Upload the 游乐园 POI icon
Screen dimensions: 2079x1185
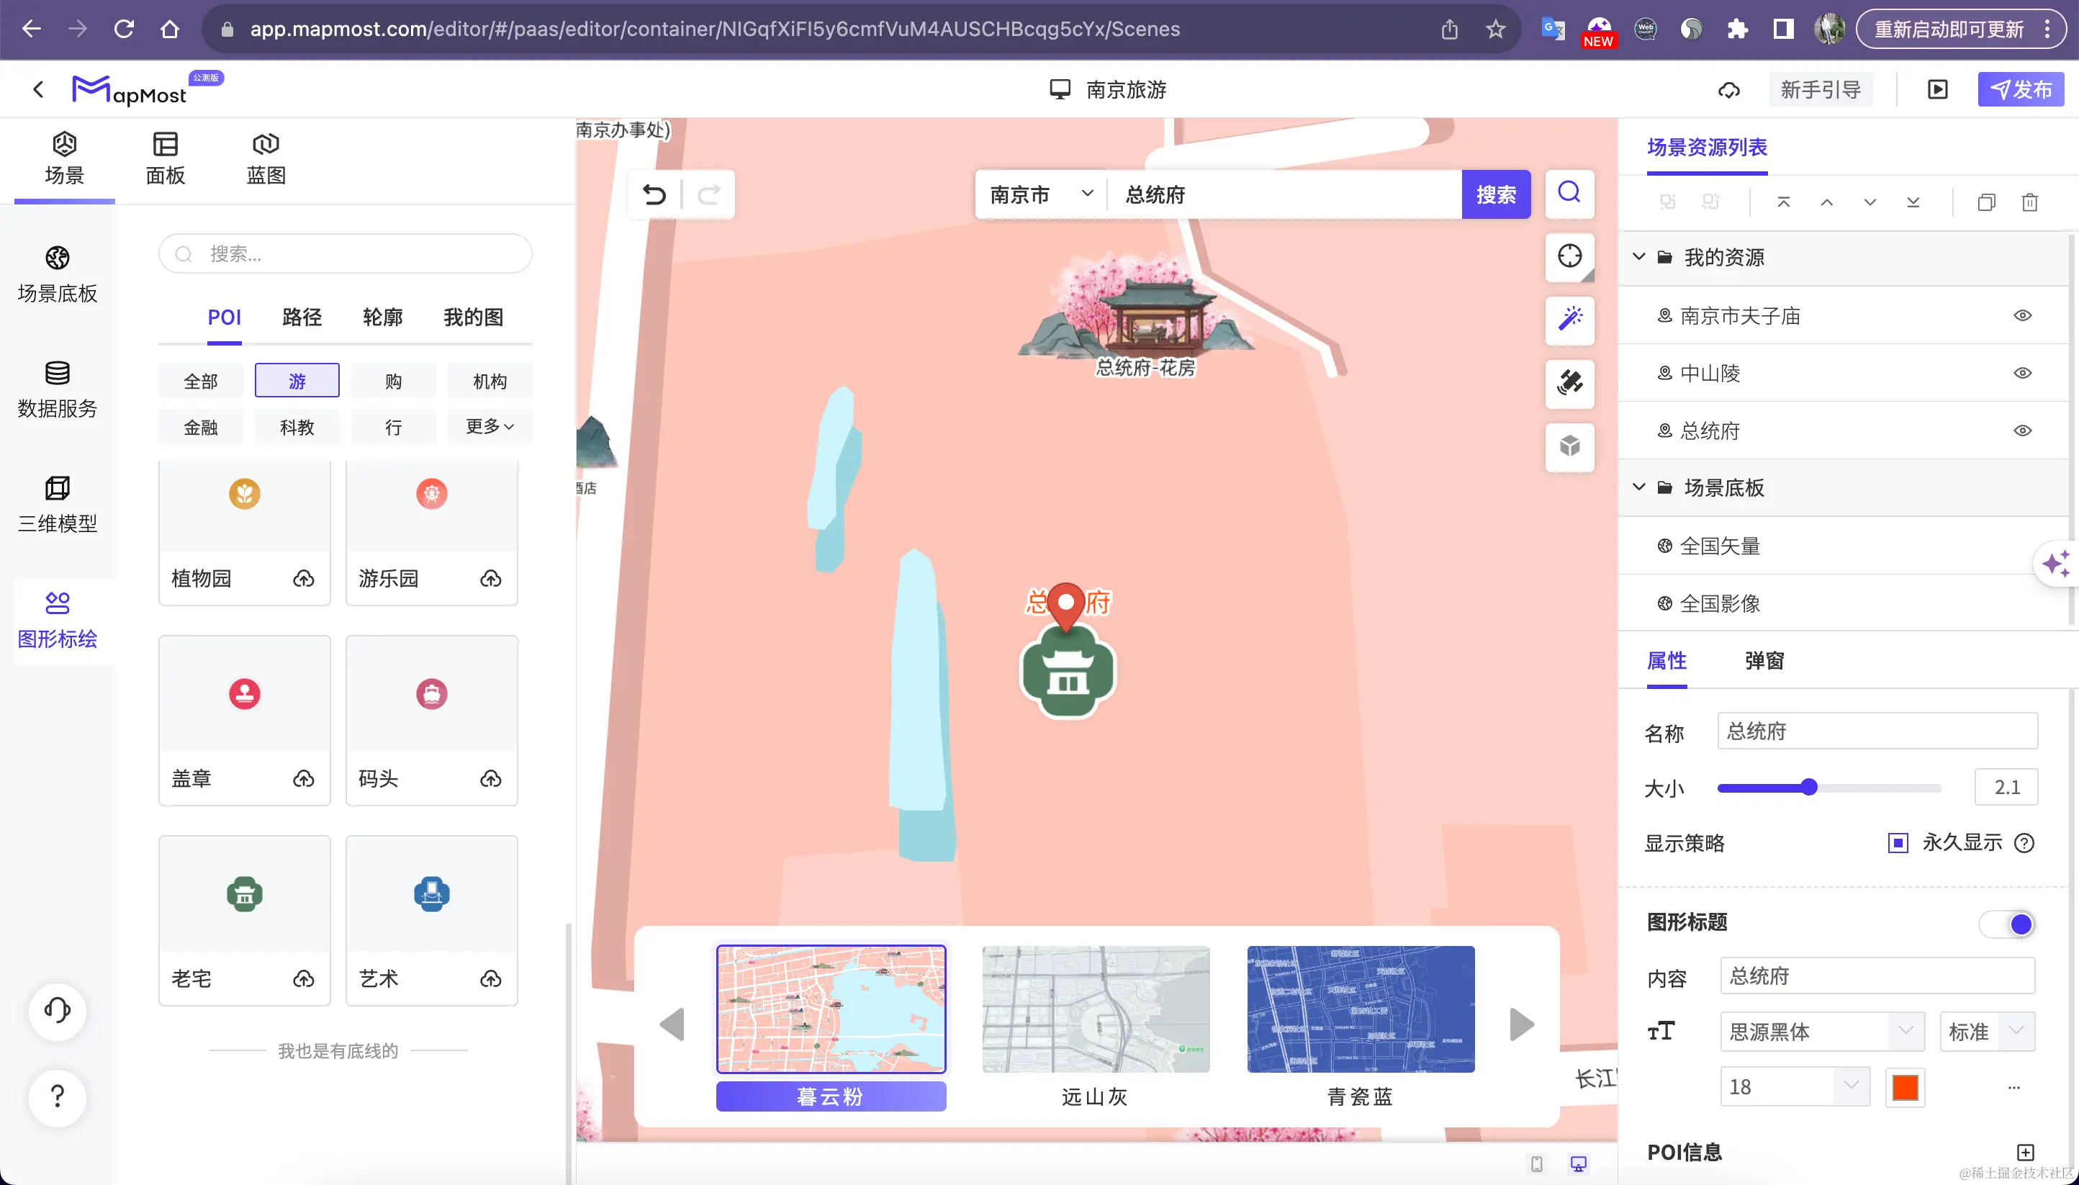pyautogui.click(x=491, y=579)
